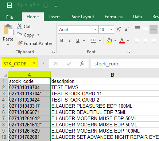Viewport: 159px width, 141px height.
Task: Toggle Italic formatting
Action: coord(70,41)
